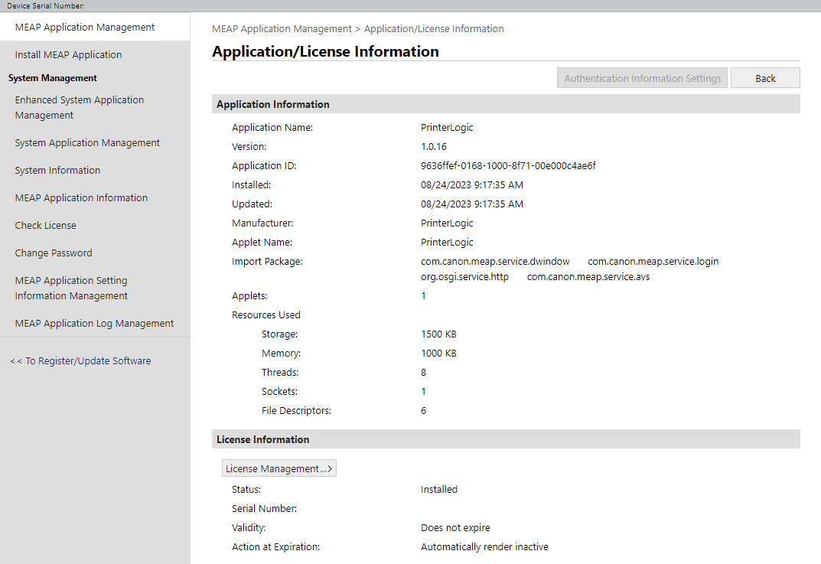Screen dimensions: 821x564
Task: Click the System Management sidebar heading
Action: (x=52, y=78)
